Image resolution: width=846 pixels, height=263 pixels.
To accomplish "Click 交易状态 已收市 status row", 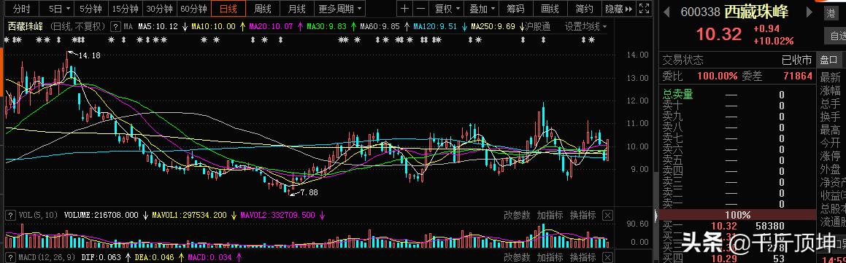I will pos(737,60).
